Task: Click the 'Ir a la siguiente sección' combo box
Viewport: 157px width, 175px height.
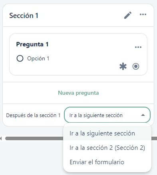Action: (107, 115)
